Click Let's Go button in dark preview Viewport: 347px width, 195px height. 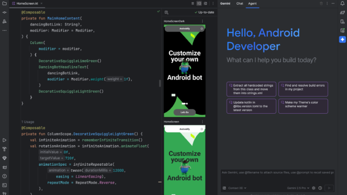184,112
